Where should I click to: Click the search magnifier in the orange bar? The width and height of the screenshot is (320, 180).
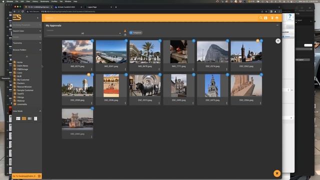(x=260, y=18)
